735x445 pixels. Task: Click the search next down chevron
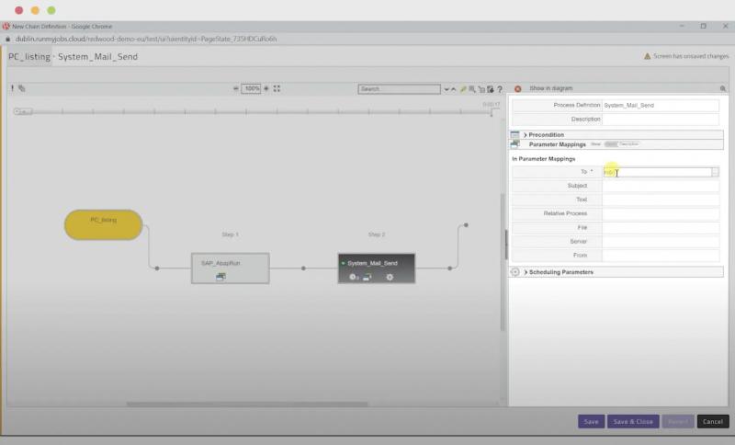(447, 89)
